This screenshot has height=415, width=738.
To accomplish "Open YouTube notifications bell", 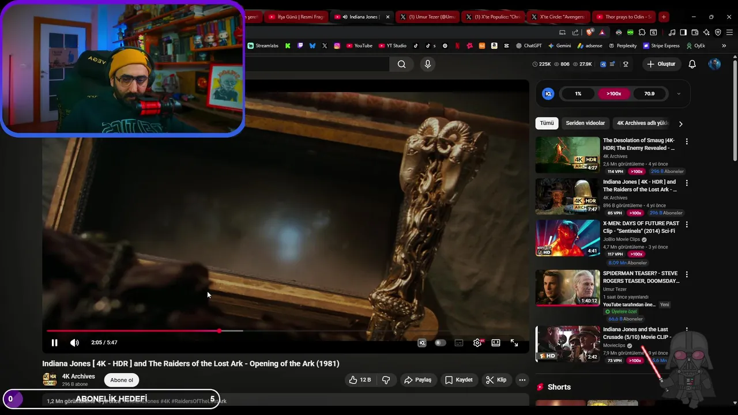I will click(x=692, y=64).
